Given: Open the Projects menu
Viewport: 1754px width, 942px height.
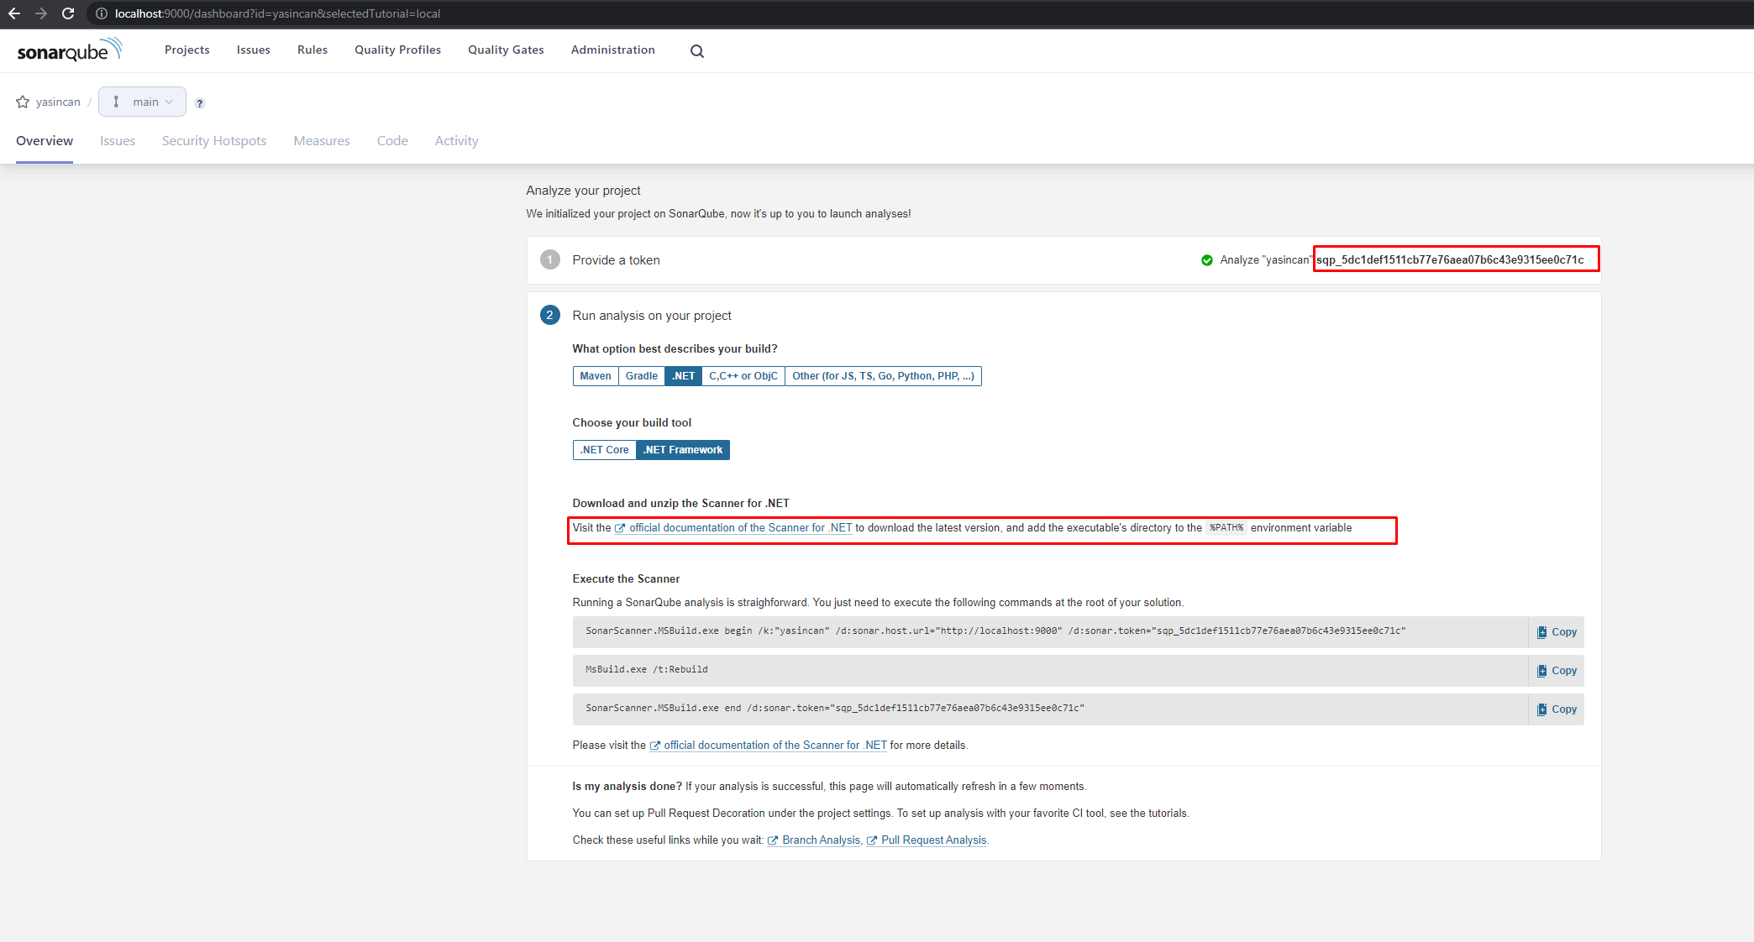Looking at the screenshot, I should (x=187, y=50).
